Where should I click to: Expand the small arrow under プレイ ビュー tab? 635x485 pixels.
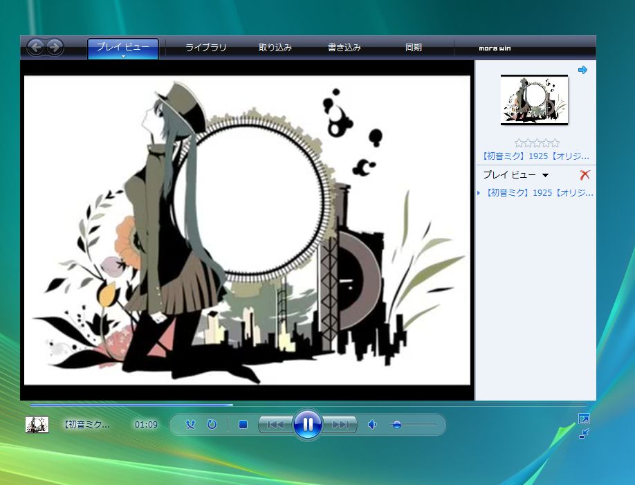tap(123, 56)
